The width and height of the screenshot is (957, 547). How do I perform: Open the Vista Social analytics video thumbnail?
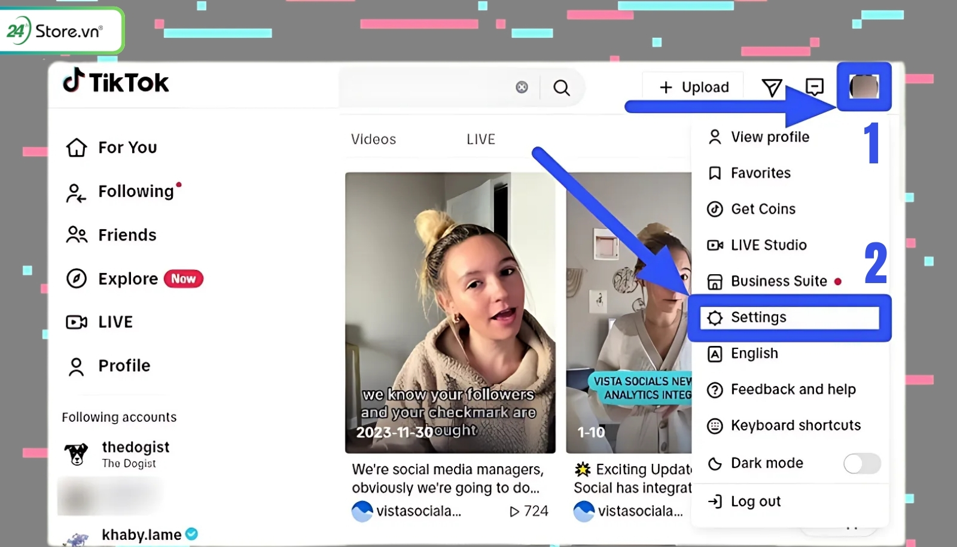coord(629,312)
